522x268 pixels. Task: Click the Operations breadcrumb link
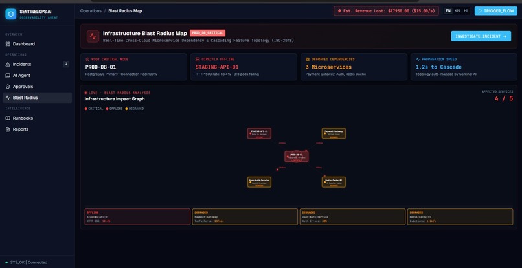point(91,11)
